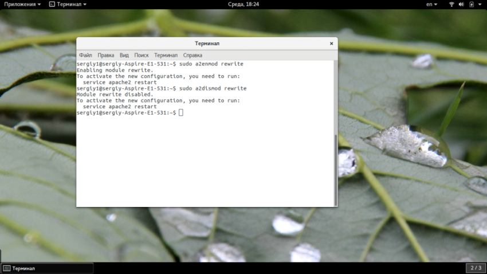The height and width of the screenshot is (274, 487).
Task: Click the battery status icon
Action: pyautogui.click(x=471, y=4)
